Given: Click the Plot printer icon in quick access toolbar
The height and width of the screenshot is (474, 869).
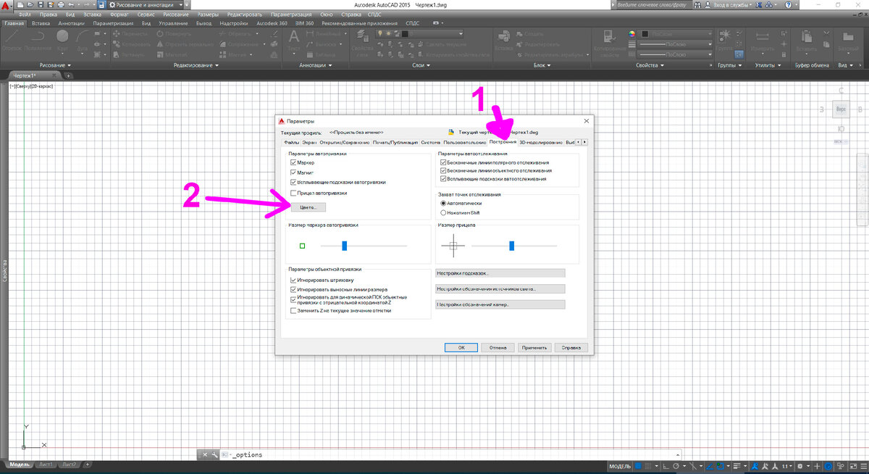Looking at the screenshot, I should [62, 5].
